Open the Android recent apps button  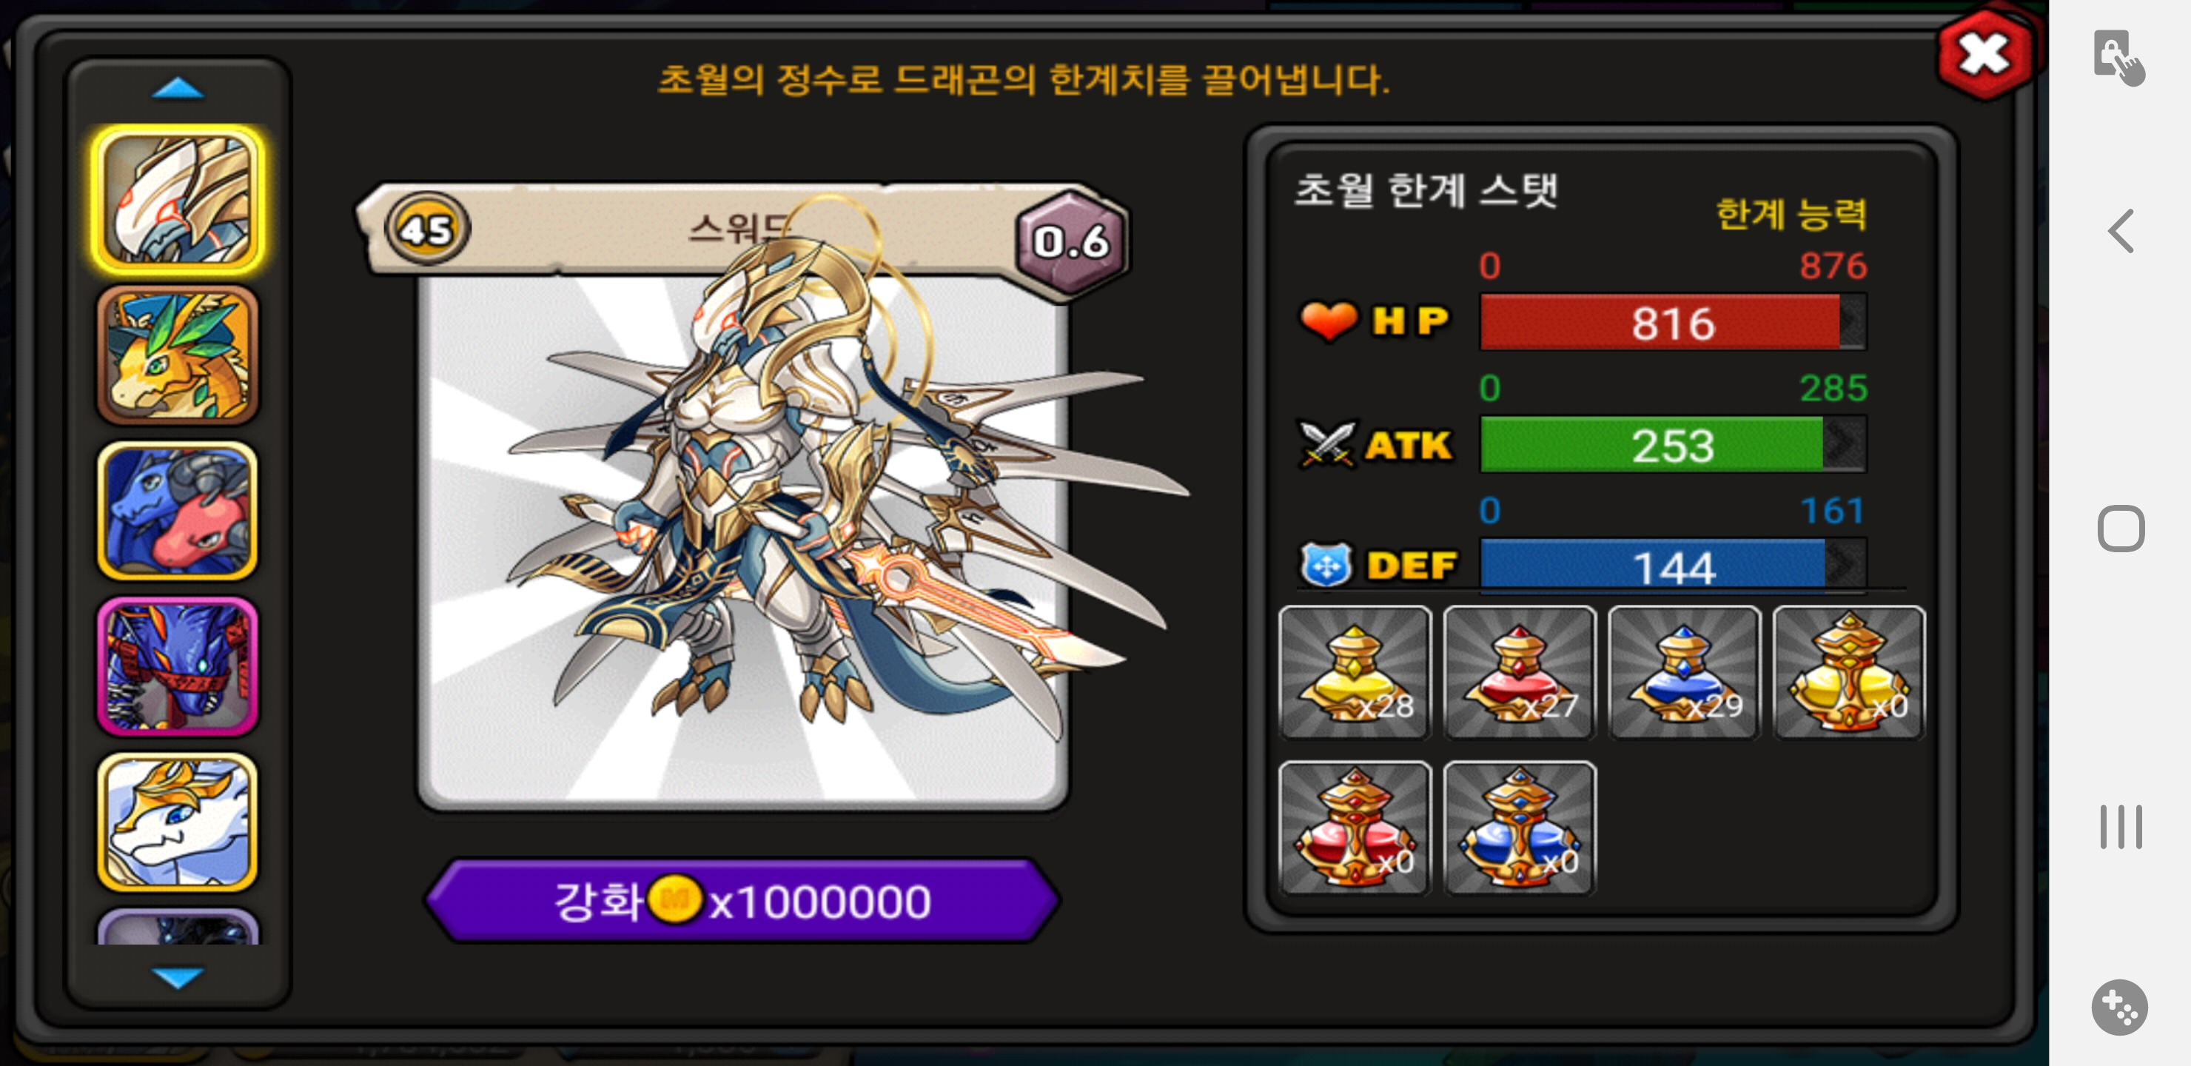click(2121, 826)
